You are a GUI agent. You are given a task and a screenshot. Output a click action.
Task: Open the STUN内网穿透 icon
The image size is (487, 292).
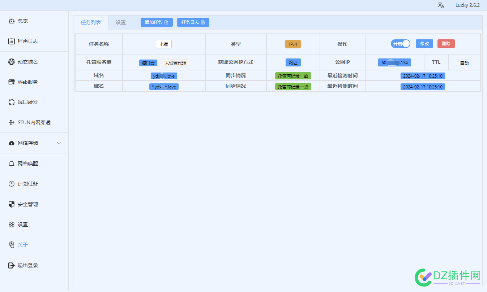(11, 122)
